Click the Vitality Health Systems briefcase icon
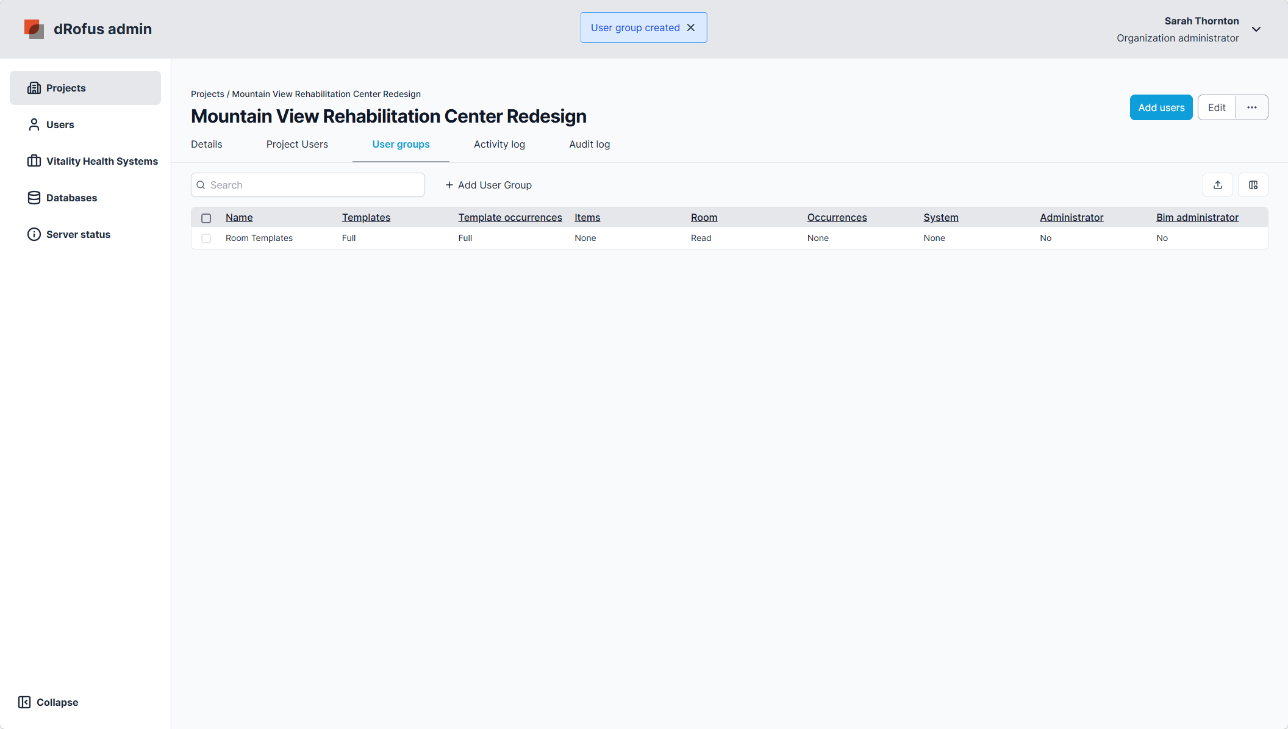The height and width of the screenshot is (729, 1288). pyautogui.click(x=34, y=161)
